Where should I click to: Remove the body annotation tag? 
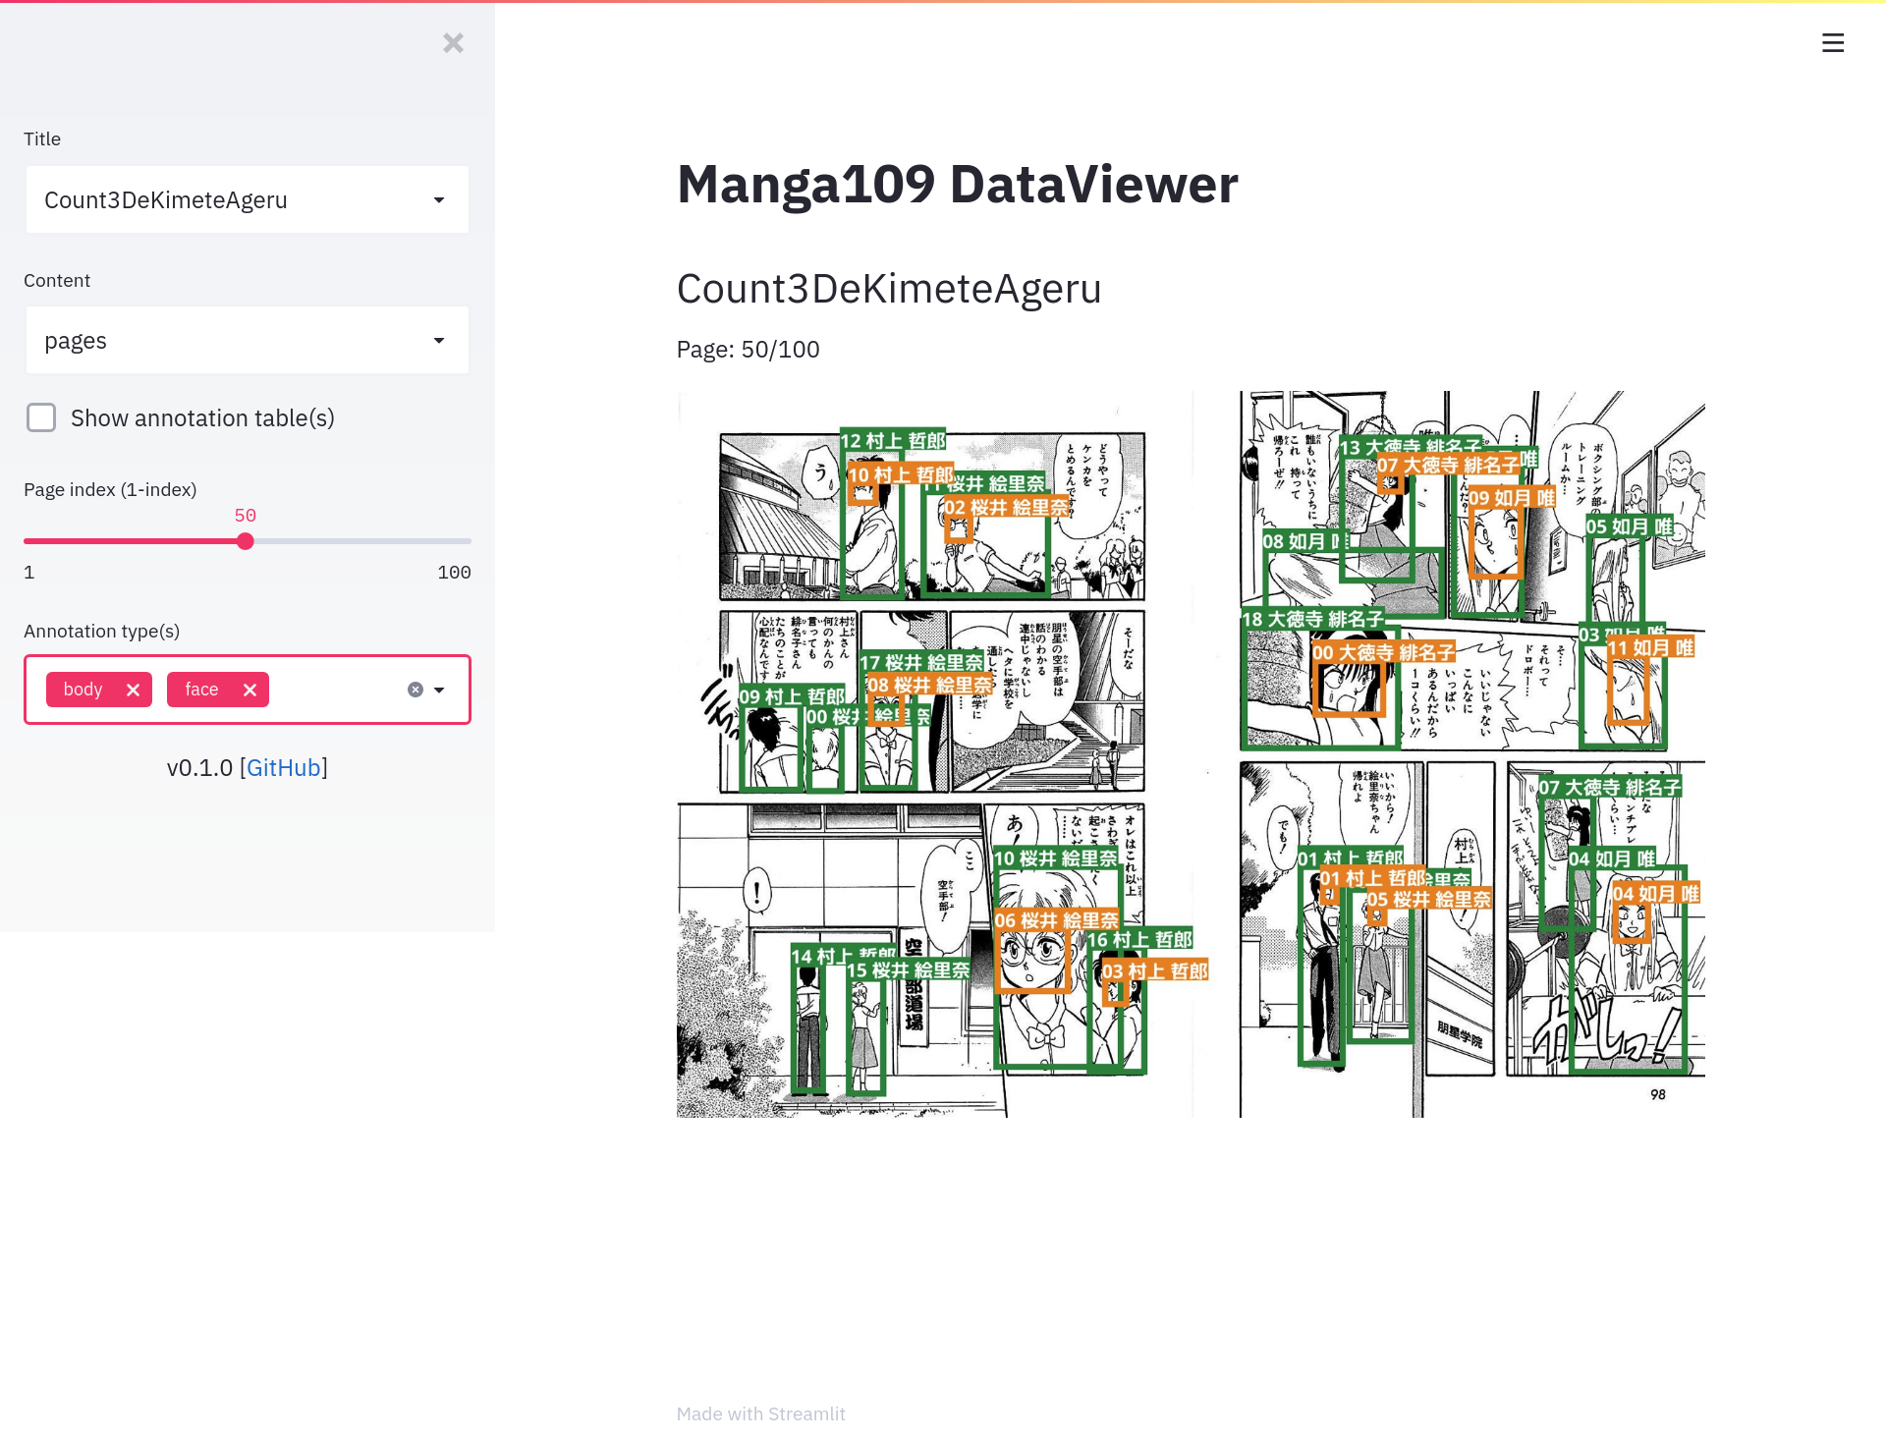(134, 690)
